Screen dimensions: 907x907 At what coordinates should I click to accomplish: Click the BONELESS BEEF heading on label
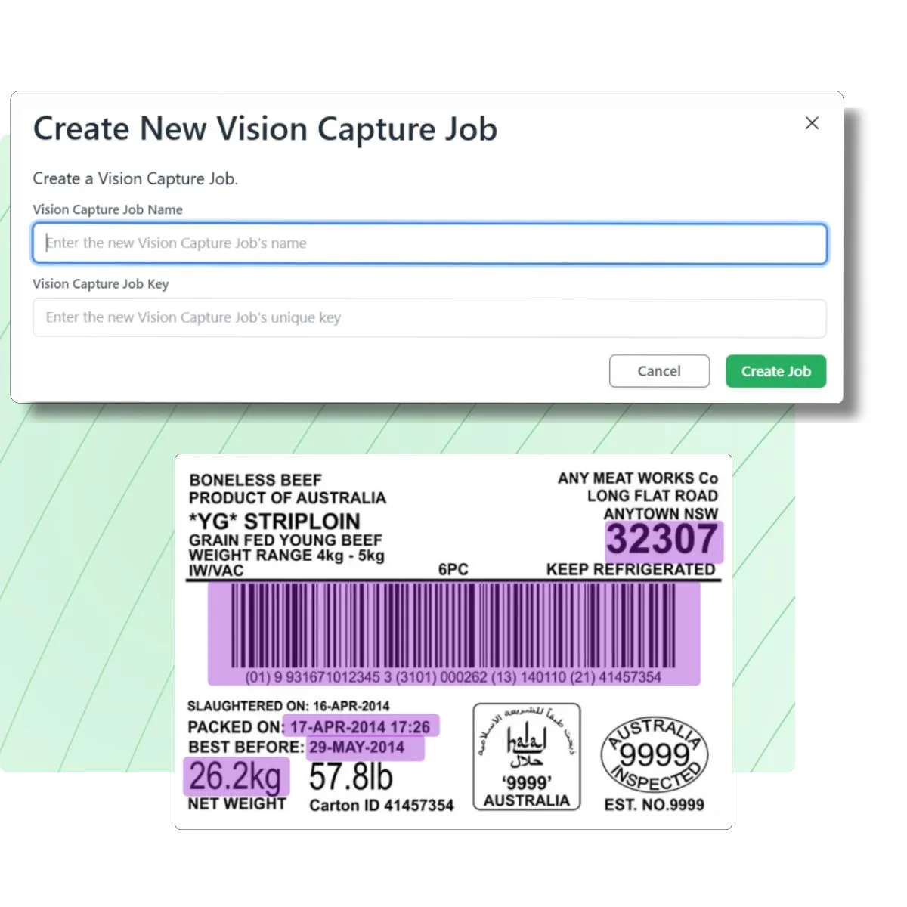[255, 481]
